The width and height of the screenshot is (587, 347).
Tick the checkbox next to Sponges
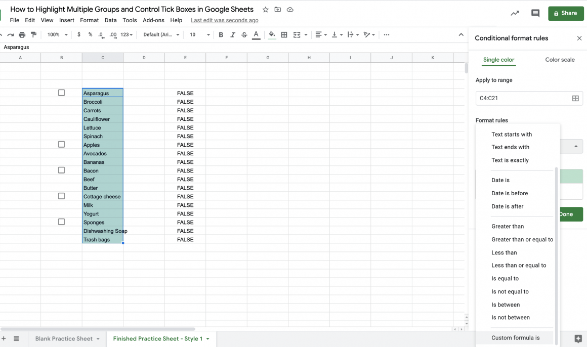pyautogui.click(x=61, y=222)
